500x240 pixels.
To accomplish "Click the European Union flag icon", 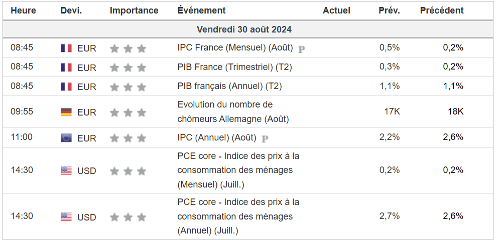I will point(66,138).
